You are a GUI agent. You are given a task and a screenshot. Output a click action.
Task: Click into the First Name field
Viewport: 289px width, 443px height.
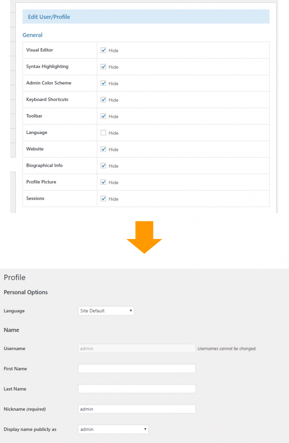pyautogui.click(x=137, y=368)
